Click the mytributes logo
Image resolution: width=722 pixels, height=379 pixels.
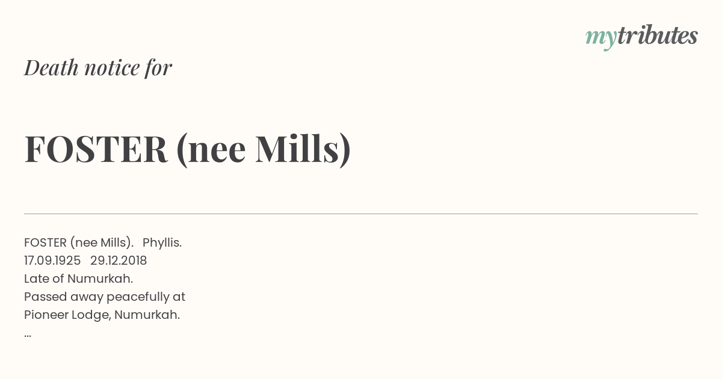pos(641,36)
